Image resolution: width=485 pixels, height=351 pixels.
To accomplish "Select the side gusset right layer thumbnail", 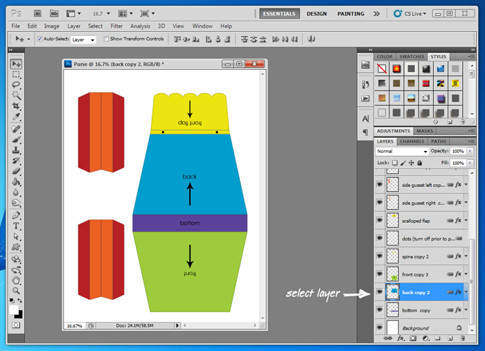I will click(393, 202).
